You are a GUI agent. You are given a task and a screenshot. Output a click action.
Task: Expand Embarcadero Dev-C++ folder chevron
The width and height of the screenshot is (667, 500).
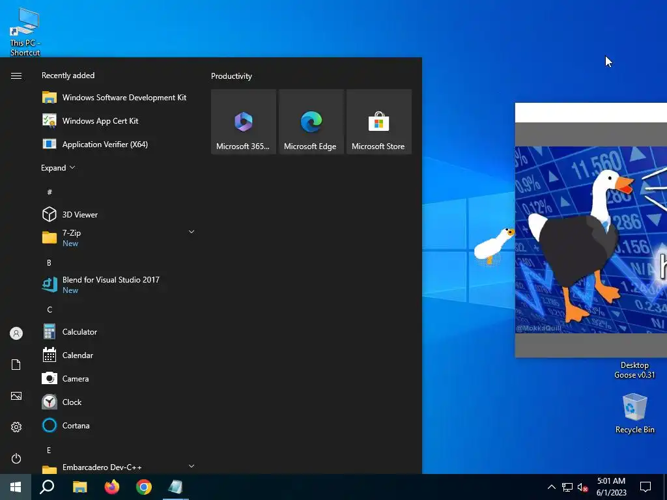(192, 466)
